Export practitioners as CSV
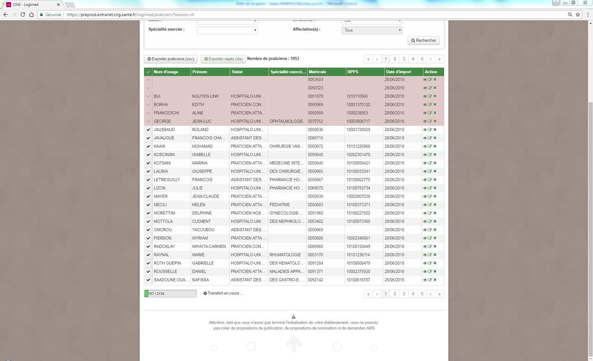Viewport: 593px width, 361px height. (171, 59)
